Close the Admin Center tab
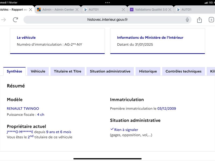Screen dimensions: 215x161 [77, 10]
